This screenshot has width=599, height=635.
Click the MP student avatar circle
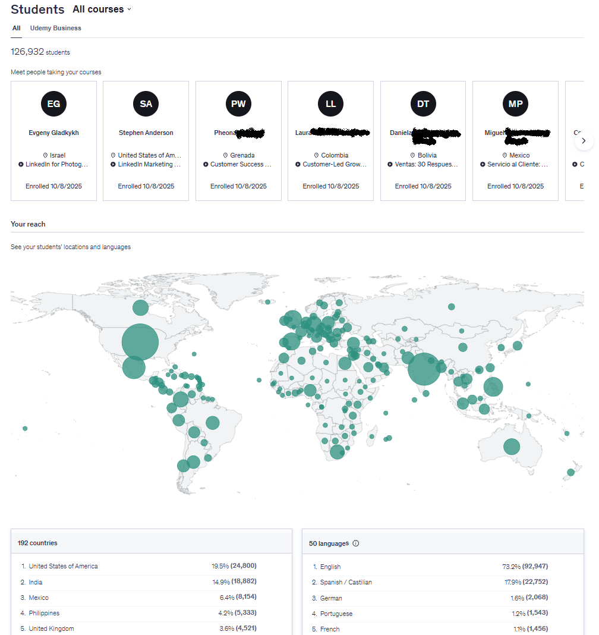(515, 104)
